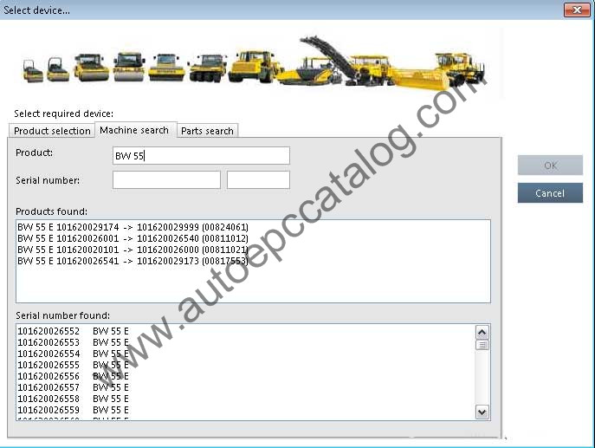595x448 pixels.
Task: Switch to the Product selection tab
Action: pyautogui.click(x=52, y=131)
